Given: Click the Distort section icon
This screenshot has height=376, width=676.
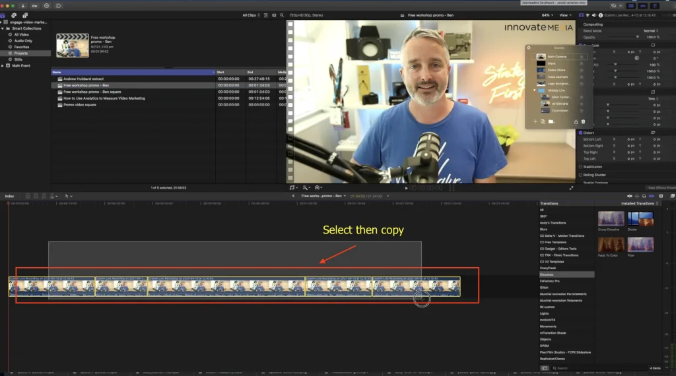Looking at the screenshot, I should (x=653, y=133).
